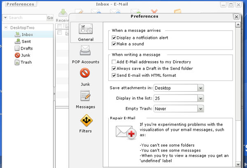Click the Preferences button in title bar
The height and width of the screenshot is (168, 247).
pos(21,4)
